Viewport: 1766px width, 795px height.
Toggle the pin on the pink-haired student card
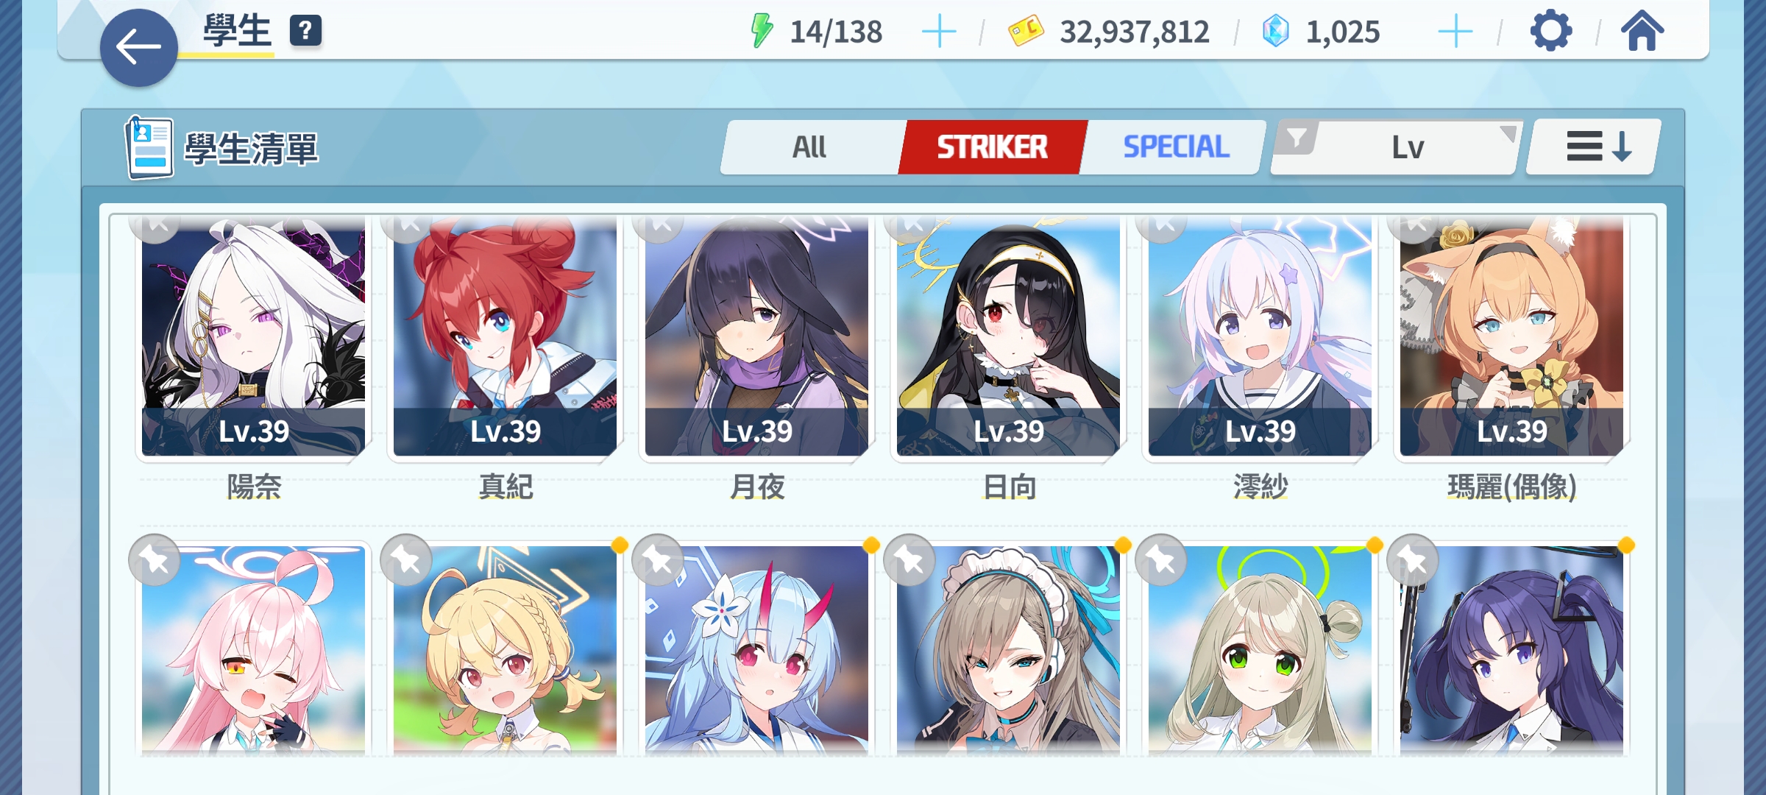pyautogui.click(x=155, y=560)
